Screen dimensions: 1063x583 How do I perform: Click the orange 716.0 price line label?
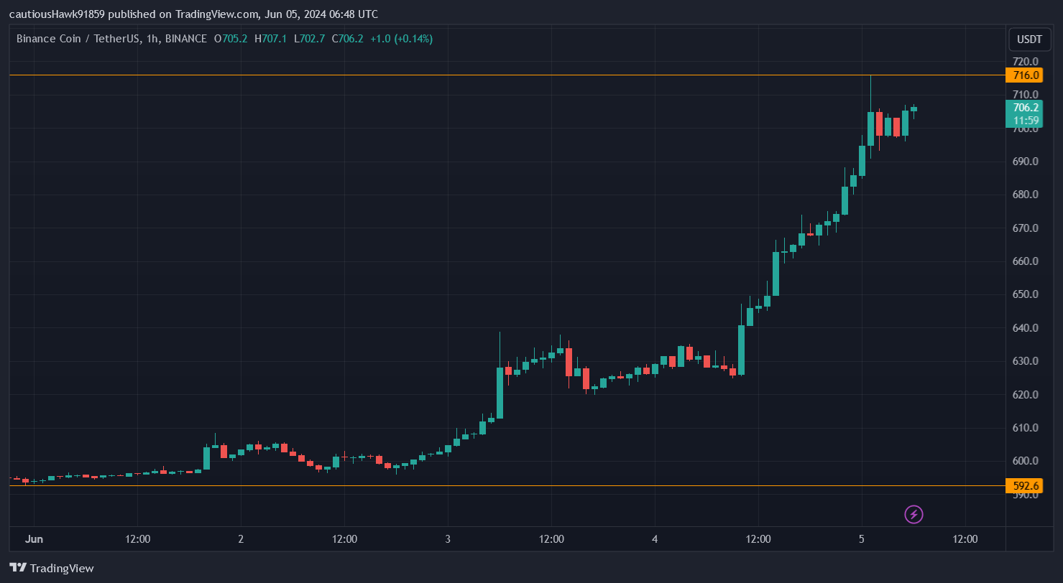coord(1024,74)
